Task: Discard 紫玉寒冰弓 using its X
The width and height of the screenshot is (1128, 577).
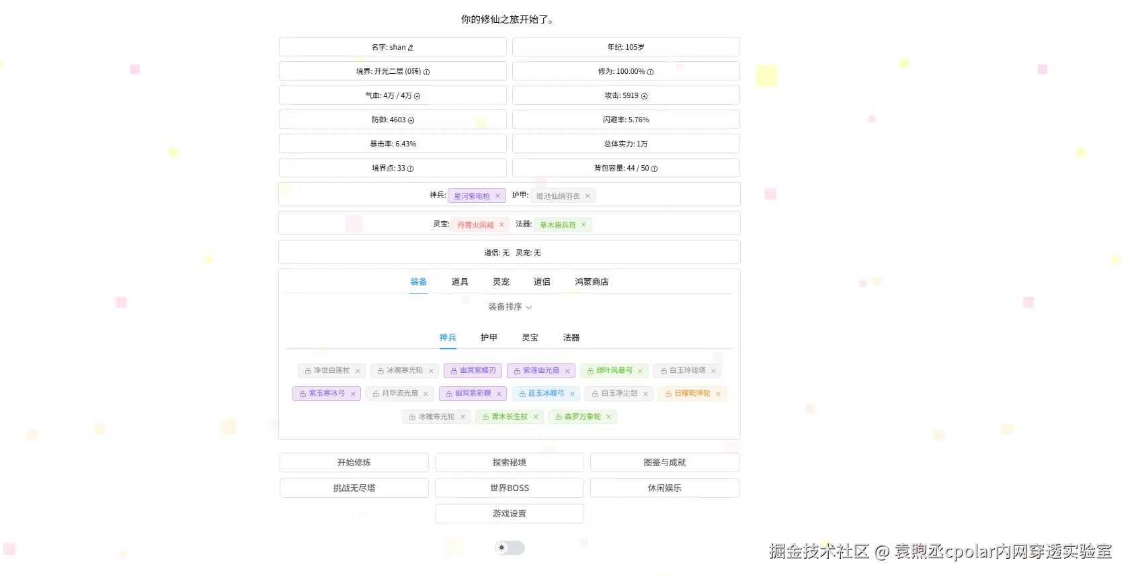Action: point(353,394)
